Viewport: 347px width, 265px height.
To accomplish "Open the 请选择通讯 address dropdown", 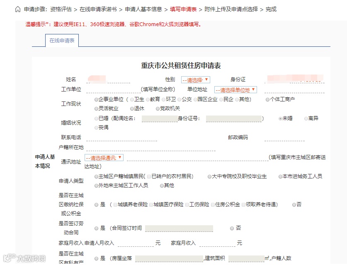I will 104,158.
